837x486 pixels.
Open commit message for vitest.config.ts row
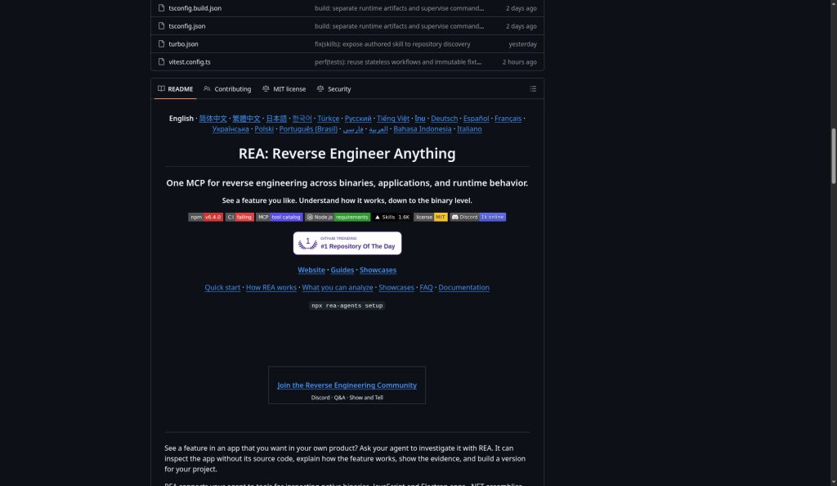tap(398, 62)
